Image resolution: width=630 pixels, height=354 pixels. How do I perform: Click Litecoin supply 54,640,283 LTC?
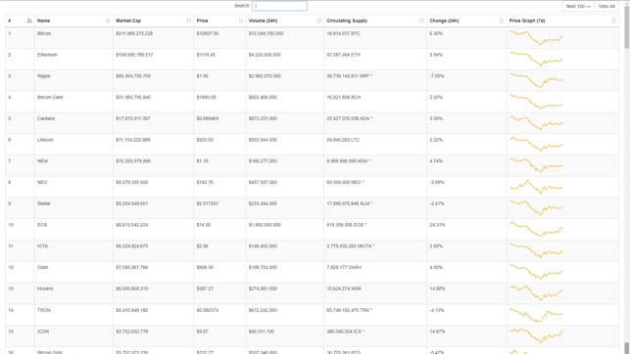pos(343,140)
